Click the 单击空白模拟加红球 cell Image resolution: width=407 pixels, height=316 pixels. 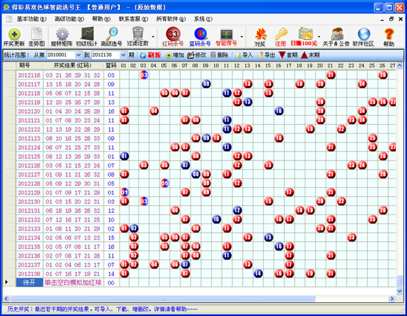(73, 283)
